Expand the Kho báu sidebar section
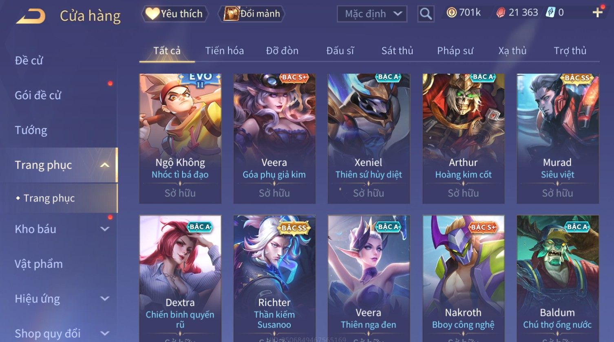 (105, 229)
